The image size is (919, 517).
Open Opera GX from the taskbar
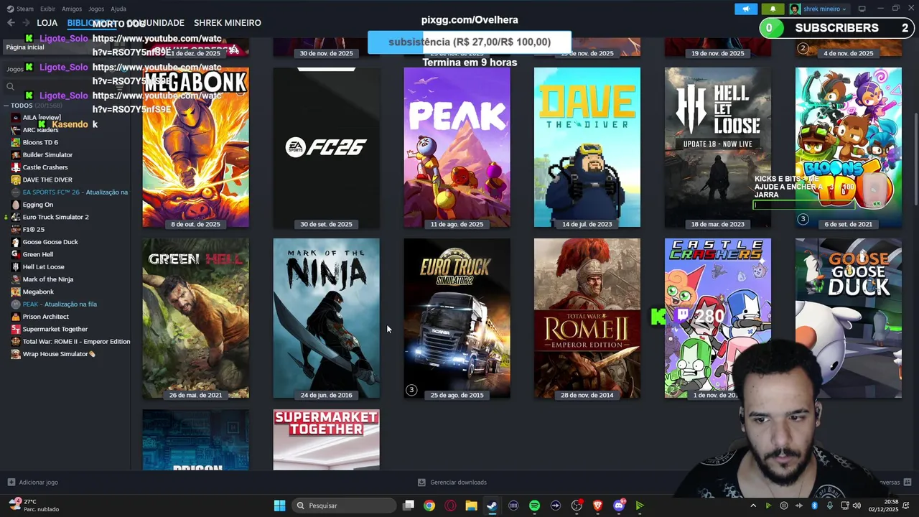450,506
